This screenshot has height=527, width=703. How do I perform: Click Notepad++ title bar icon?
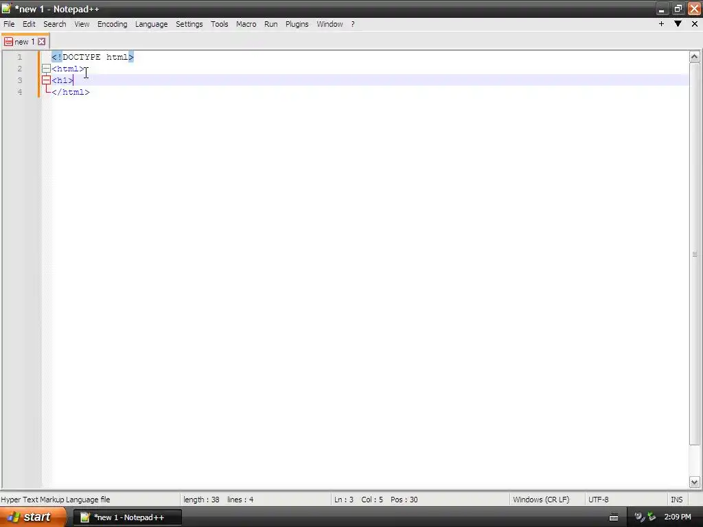tap(6, 9)
